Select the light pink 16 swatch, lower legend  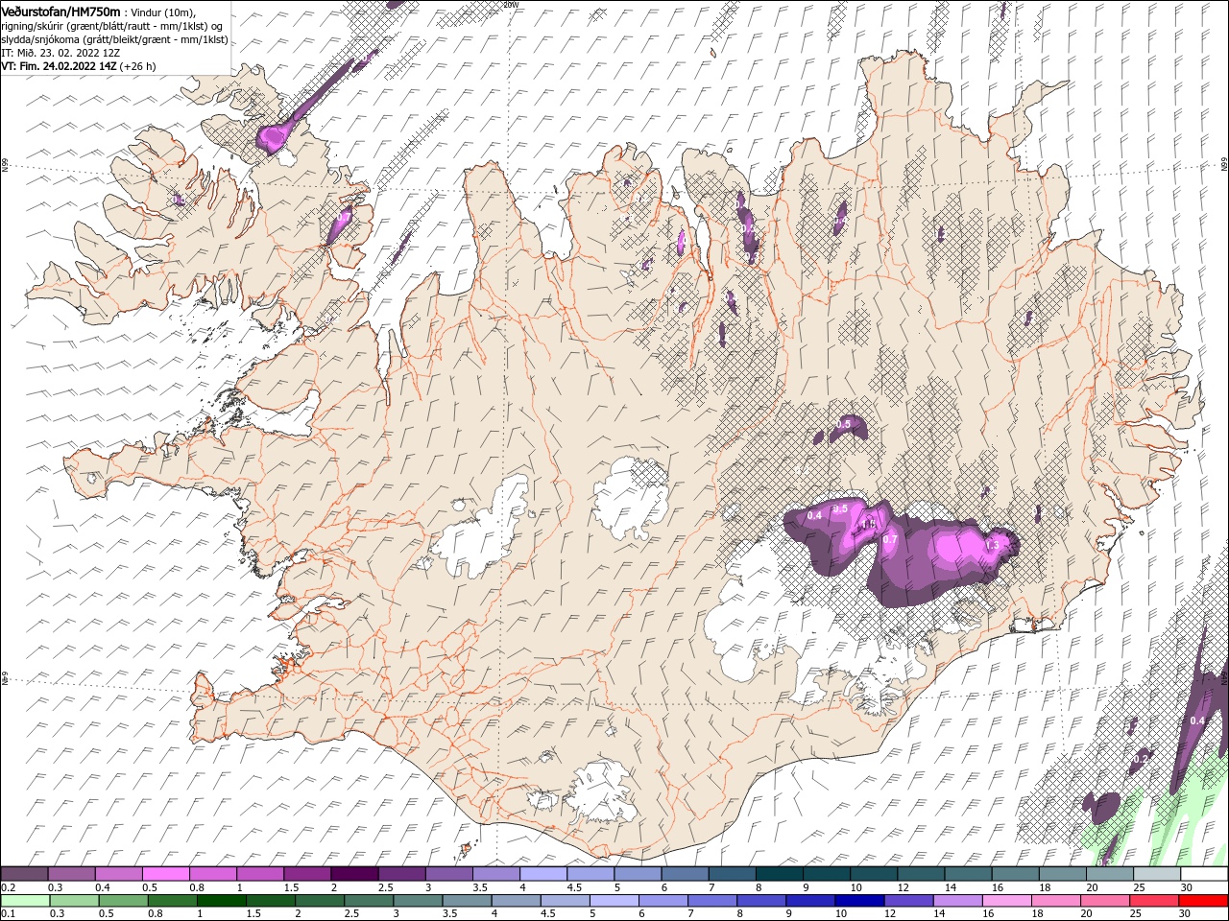coord(1008,900)
